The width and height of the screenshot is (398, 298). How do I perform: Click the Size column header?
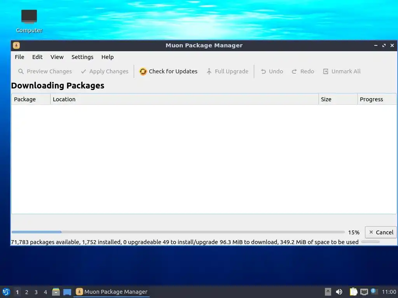point(338,99)
